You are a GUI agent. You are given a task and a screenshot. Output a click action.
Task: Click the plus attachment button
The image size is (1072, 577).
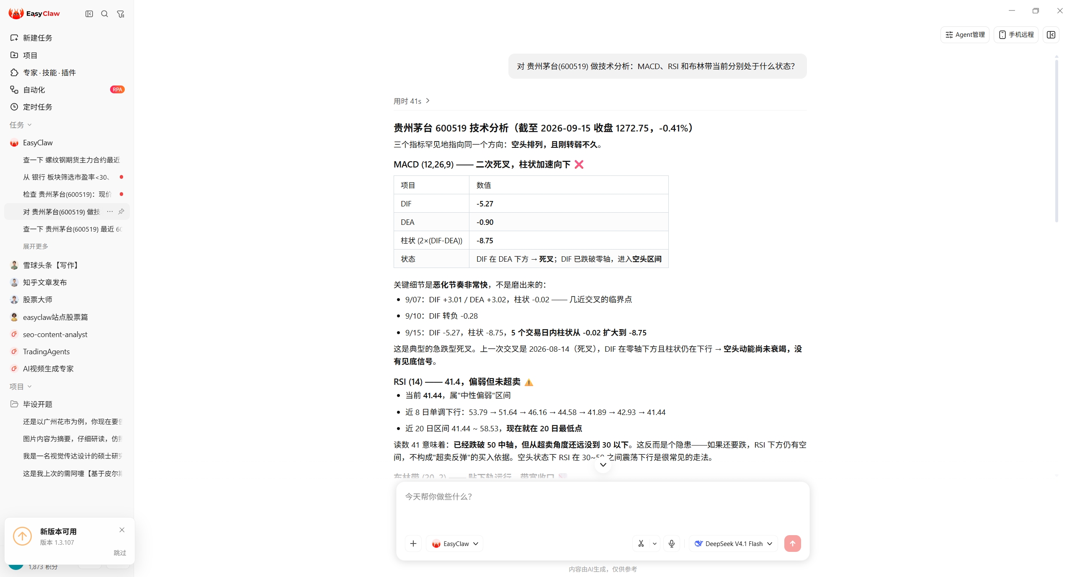[x=413, y=544]
